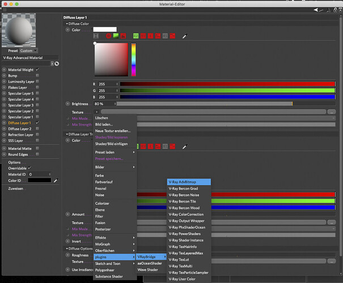Screen dimensions: 343x283
Task: Select the Fresnel shader entry
Action: (x=115, y=188)
